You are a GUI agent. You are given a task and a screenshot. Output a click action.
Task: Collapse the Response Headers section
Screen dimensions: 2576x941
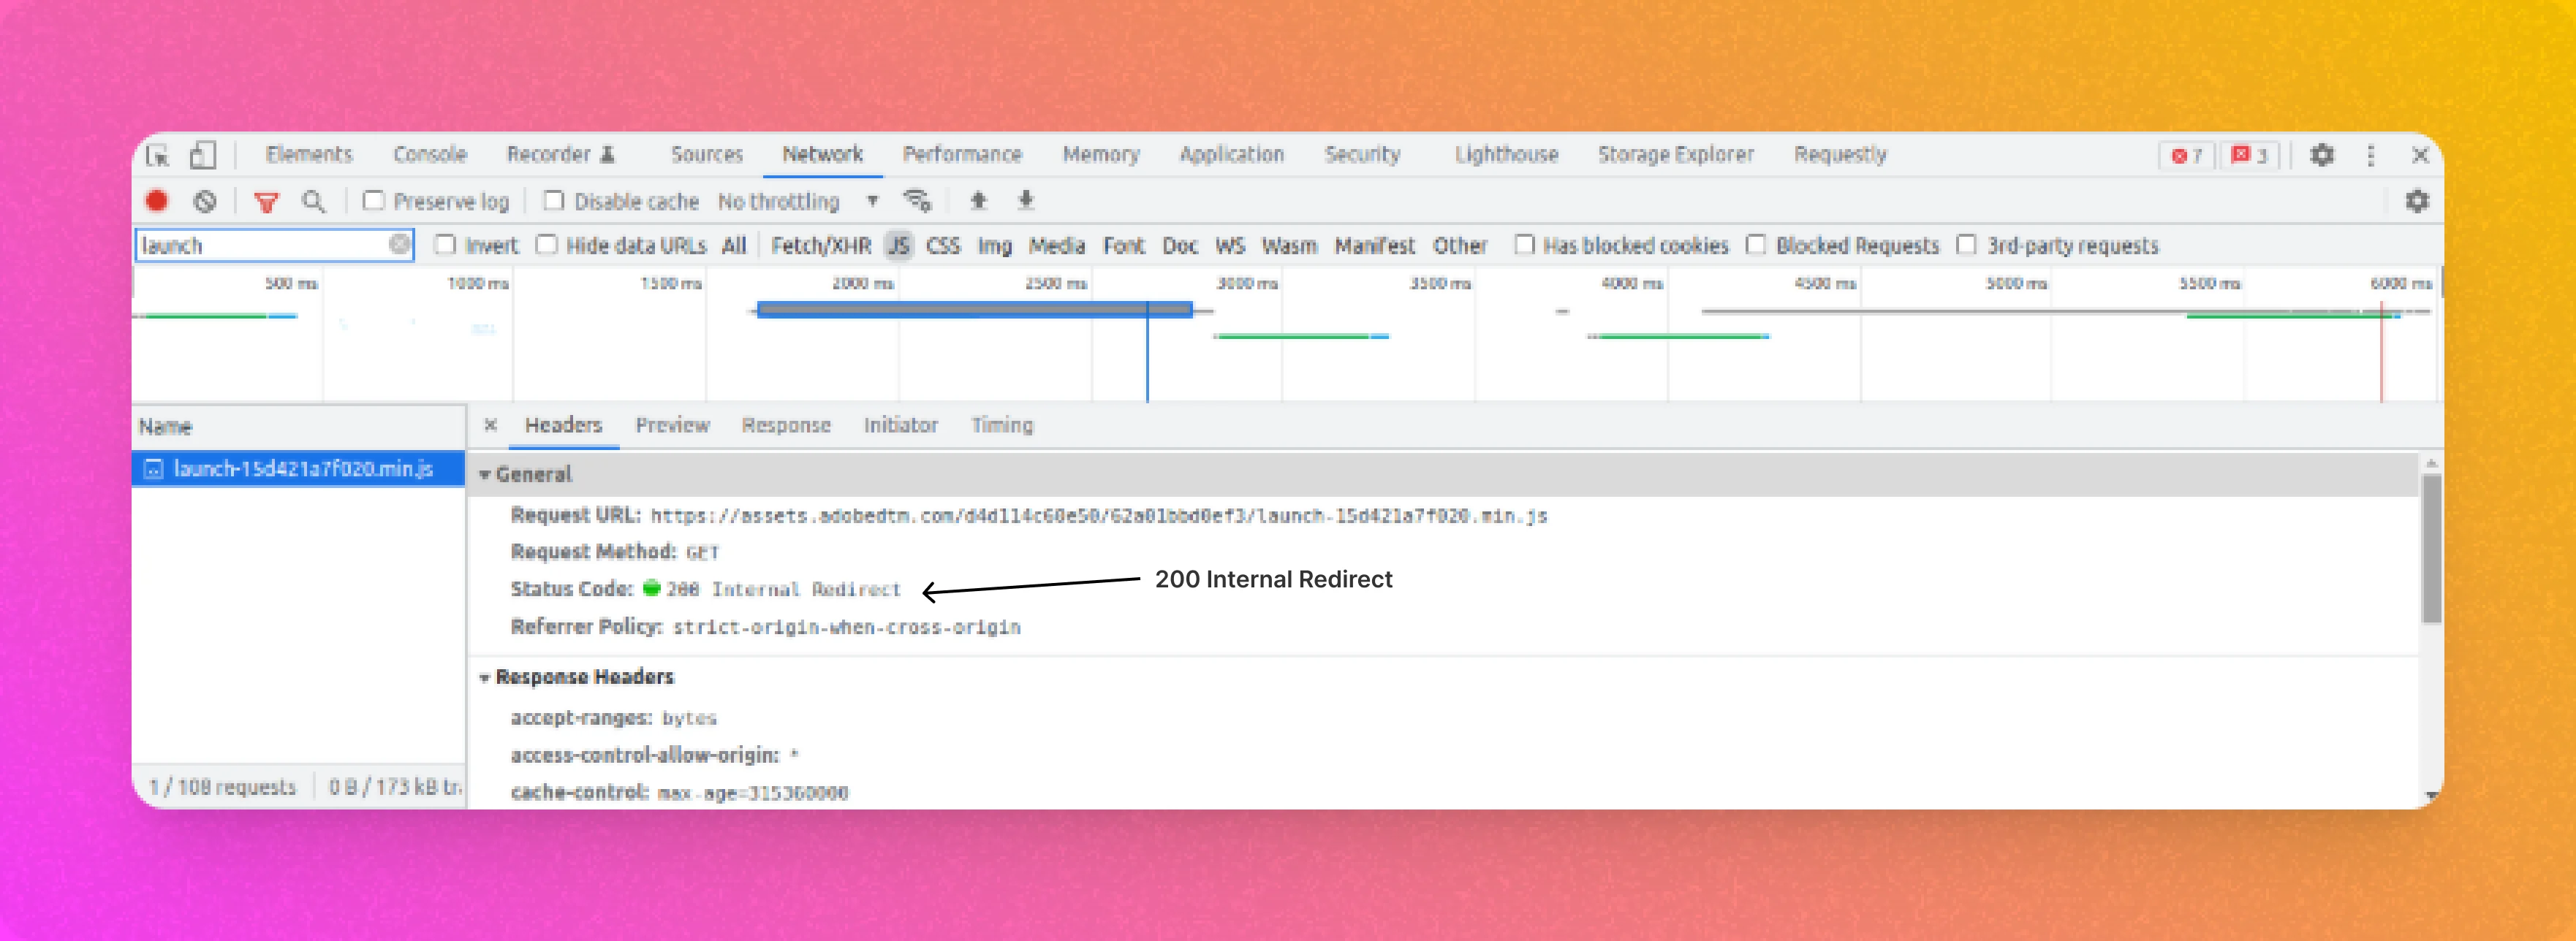[x=485, y=677]
